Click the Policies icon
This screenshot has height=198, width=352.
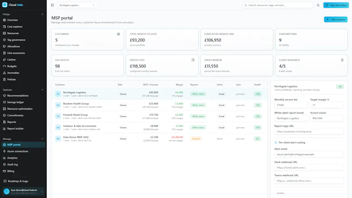tap(4, 80)
